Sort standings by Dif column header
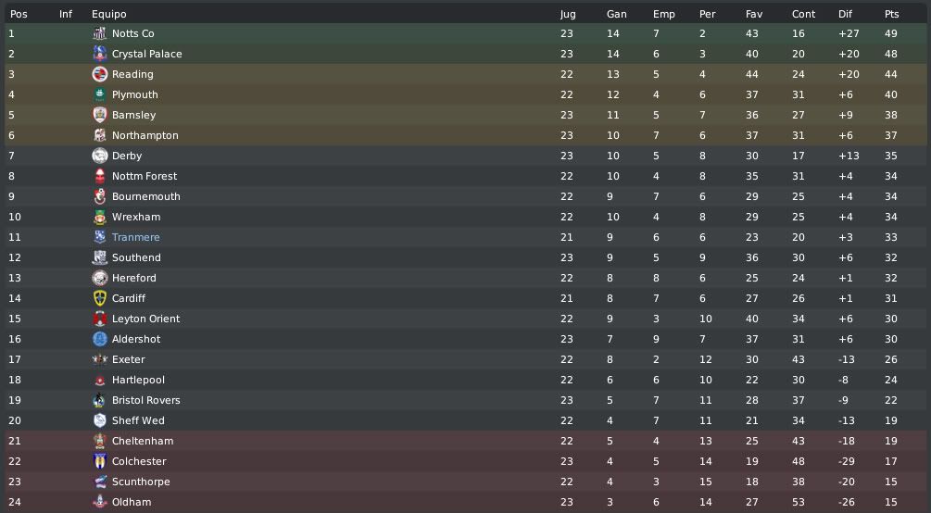 (846, 14)
